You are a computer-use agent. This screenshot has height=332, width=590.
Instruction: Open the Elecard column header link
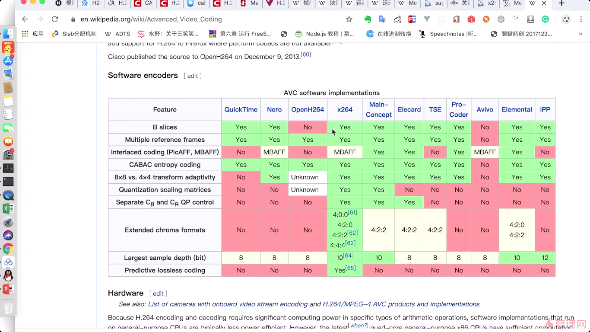pos(409,110)
